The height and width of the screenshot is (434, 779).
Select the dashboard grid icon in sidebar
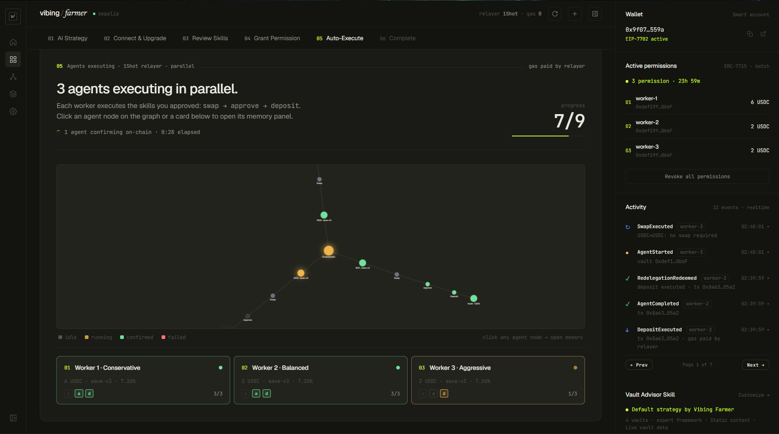(13, 60)
